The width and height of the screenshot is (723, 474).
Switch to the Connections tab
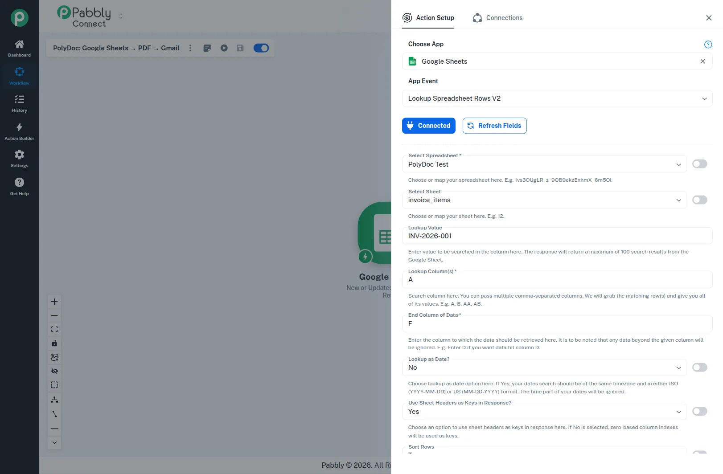[x=497, y=18]
